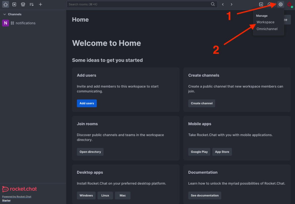Click the back navigation arrow
The height and width of the screenshot is (204, 295).
coord(223,4)
